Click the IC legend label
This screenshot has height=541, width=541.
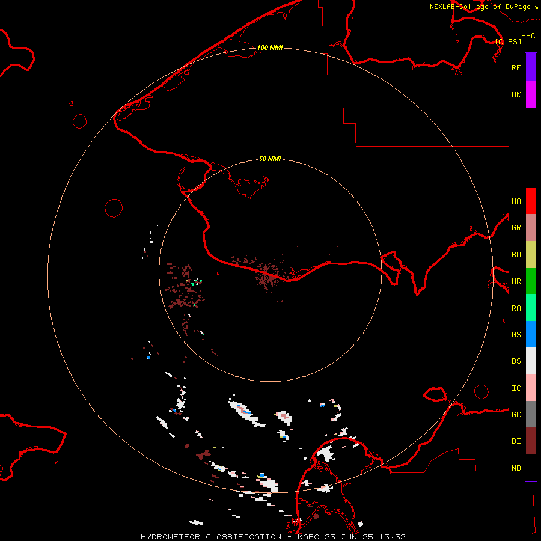pos(516,388)
